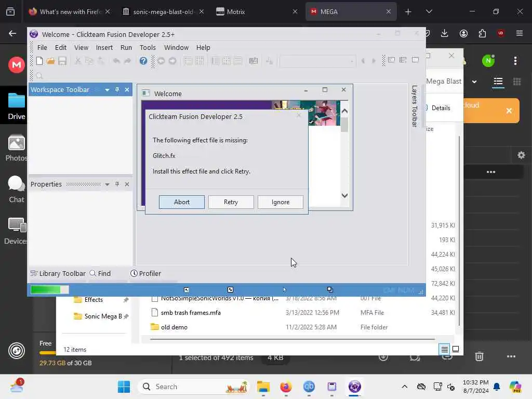Open Windows Start button on taskbar

[x=124, y=387]
